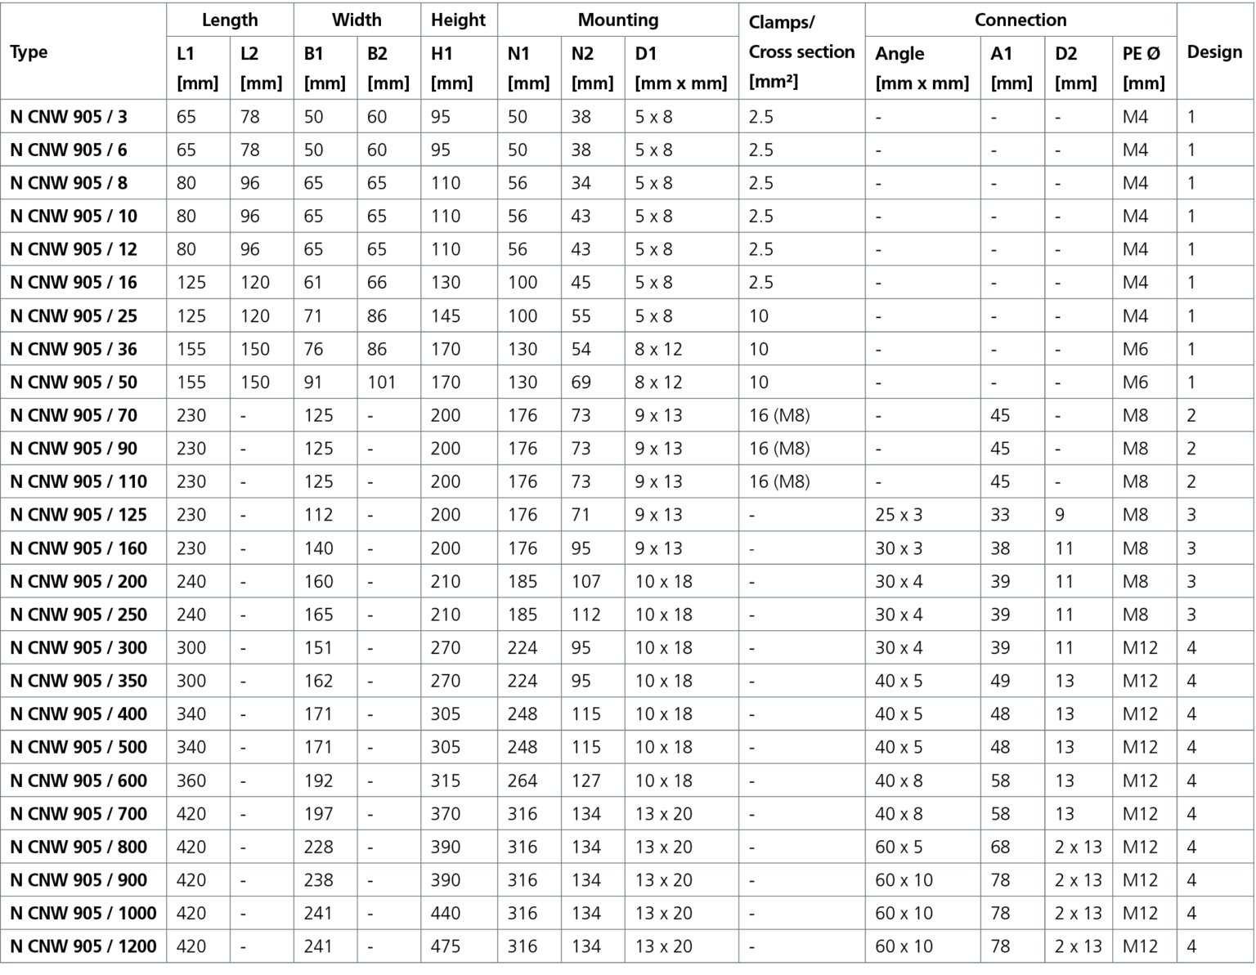Click the Length group header
Screen dimensions: 1256x975
point(230,20)
